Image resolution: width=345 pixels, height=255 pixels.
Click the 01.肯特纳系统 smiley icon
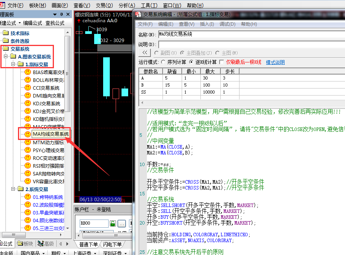coord(27,197)
